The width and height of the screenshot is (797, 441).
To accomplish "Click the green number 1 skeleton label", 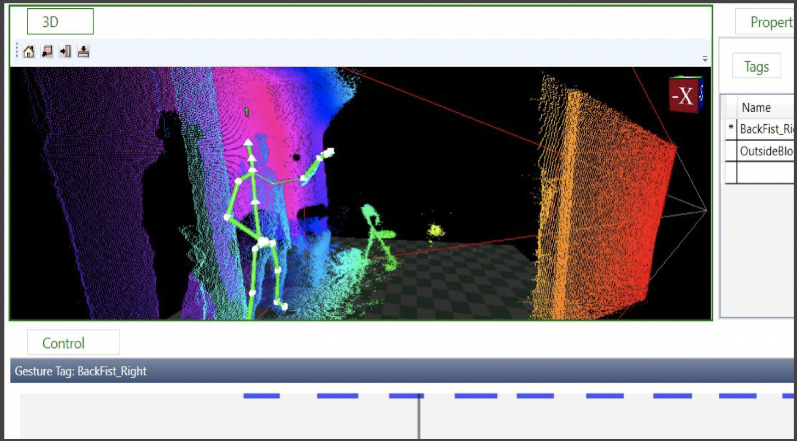I will click(x=246, y=113).
